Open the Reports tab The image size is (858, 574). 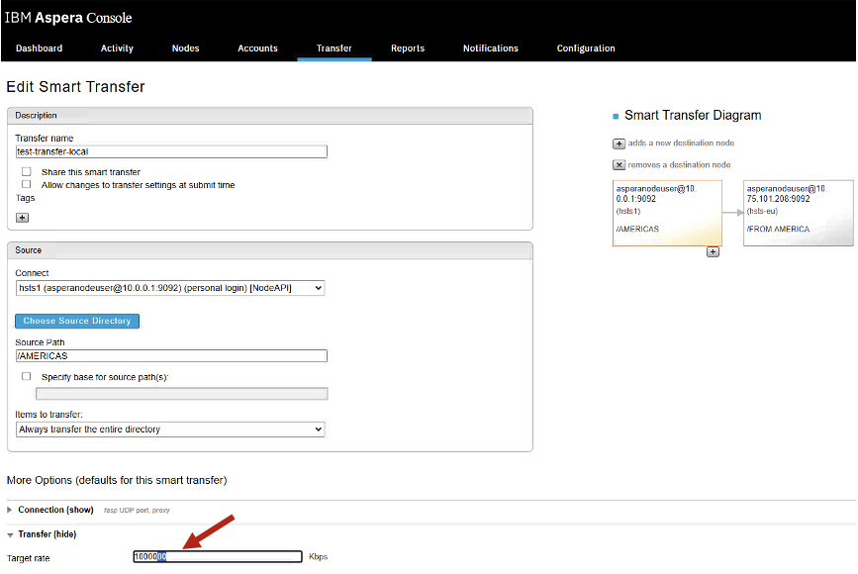[408, 48]
